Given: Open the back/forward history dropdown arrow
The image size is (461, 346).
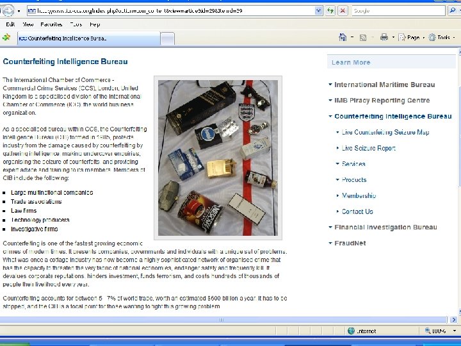Looking at the screenshot, I should 19,11.
